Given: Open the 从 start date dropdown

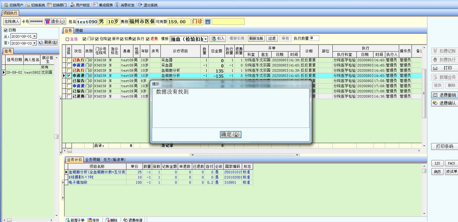Looking at the screenshot, I should click(x=35, y=36).
